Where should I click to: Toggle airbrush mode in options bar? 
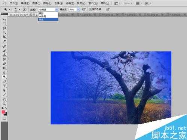tap(84, 9)
